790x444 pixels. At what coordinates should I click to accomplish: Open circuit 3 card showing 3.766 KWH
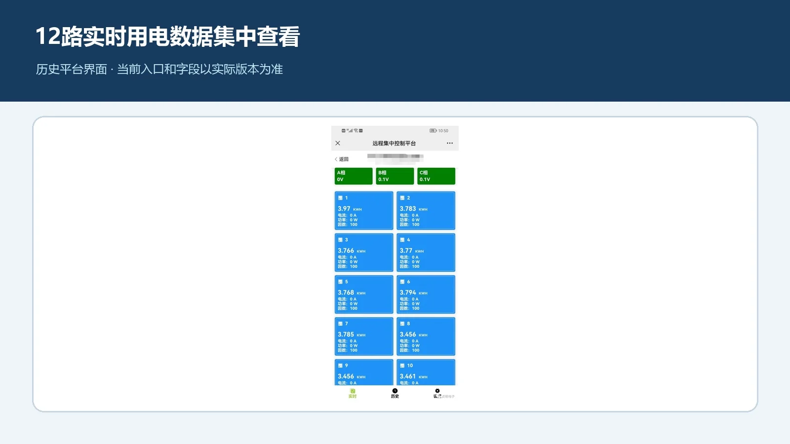(364, 253)
